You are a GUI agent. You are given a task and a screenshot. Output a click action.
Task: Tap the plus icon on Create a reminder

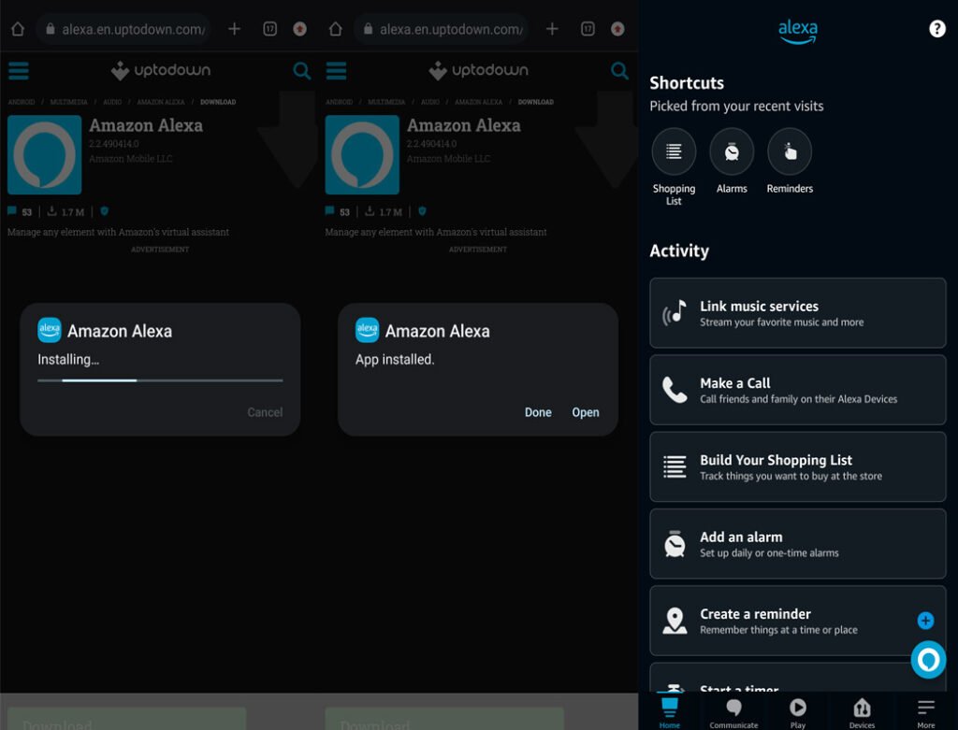(x=924, y=620)
